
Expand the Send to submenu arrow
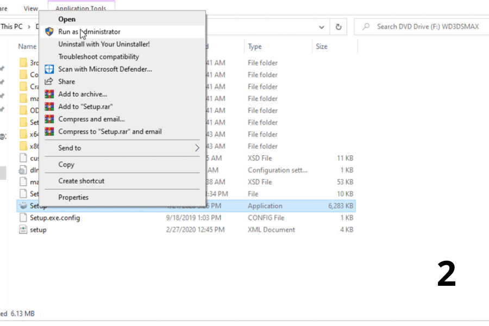pyautogui.click(x=197, y=148)
